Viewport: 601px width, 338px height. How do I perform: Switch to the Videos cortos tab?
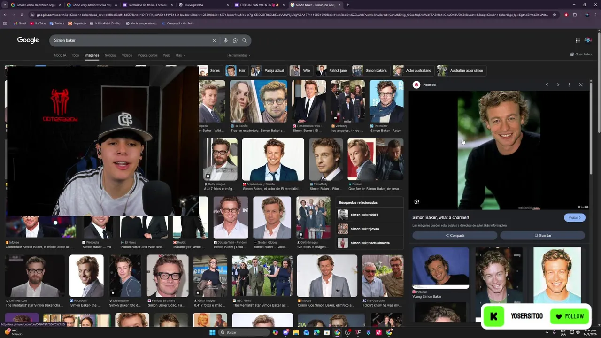coord(147,55)
